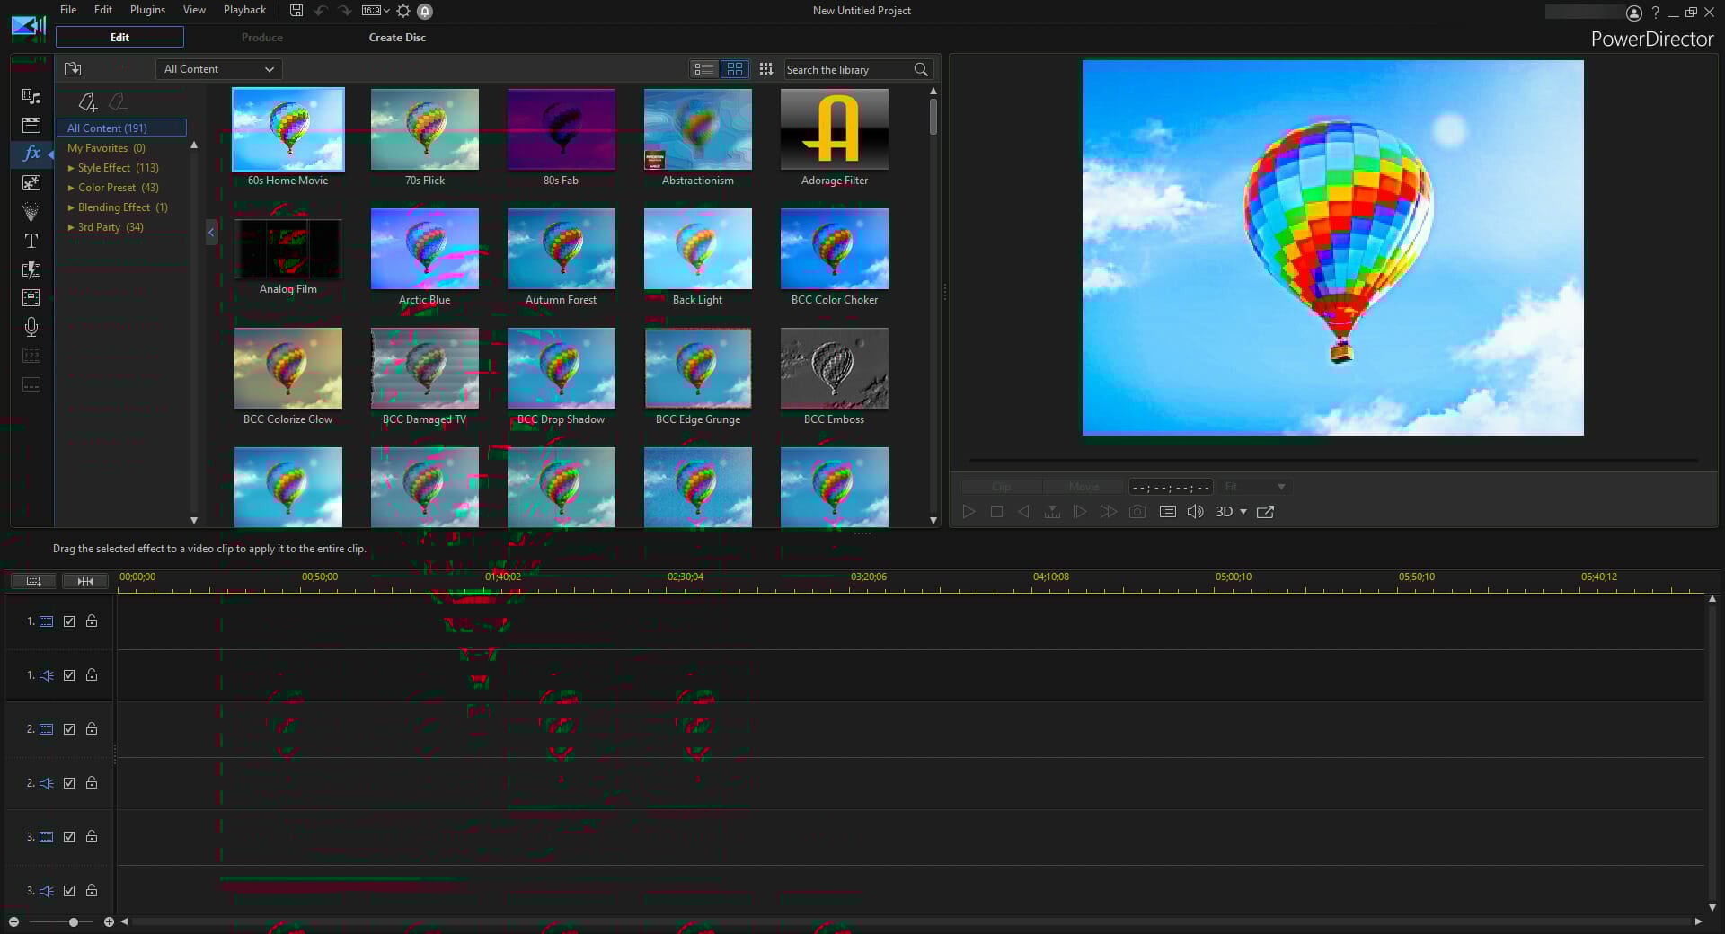Viewport: 1725px width, 934px height.
Task: Open the Edit menu
Action: [103, 10]
